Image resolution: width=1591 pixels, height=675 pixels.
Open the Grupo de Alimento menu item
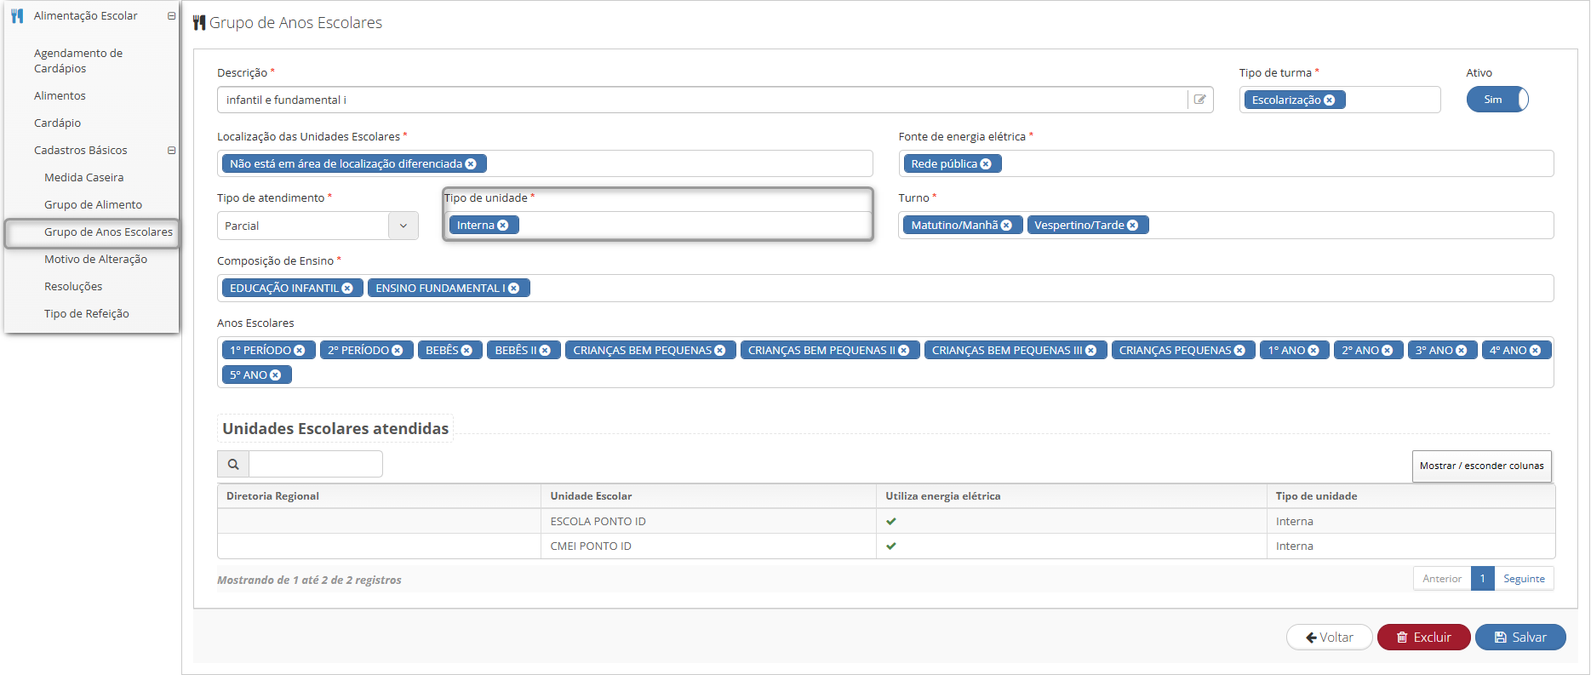coord(92,205)
